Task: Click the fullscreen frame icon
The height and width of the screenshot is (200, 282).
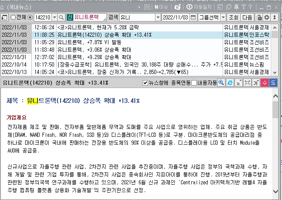Action: click(247, 83)
